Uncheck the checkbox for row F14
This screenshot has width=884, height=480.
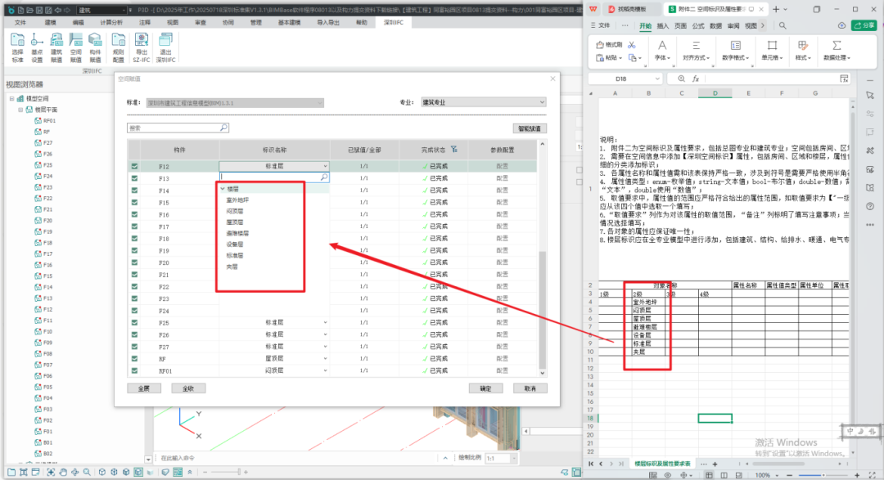(135, 191)
